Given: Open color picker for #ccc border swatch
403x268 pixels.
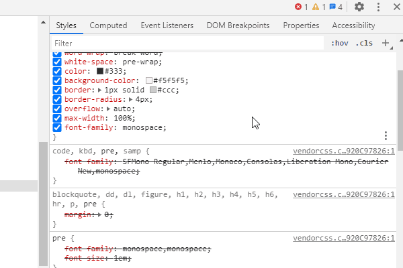Looking at the screenshot, I should (153, 90).
